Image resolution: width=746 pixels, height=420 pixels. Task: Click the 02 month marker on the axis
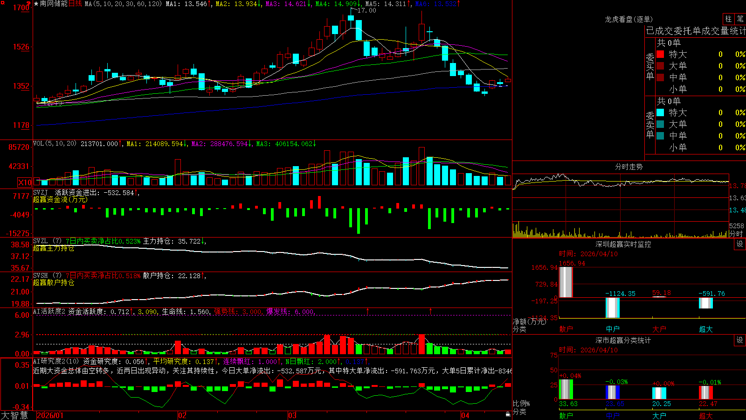tap(182, 415)
